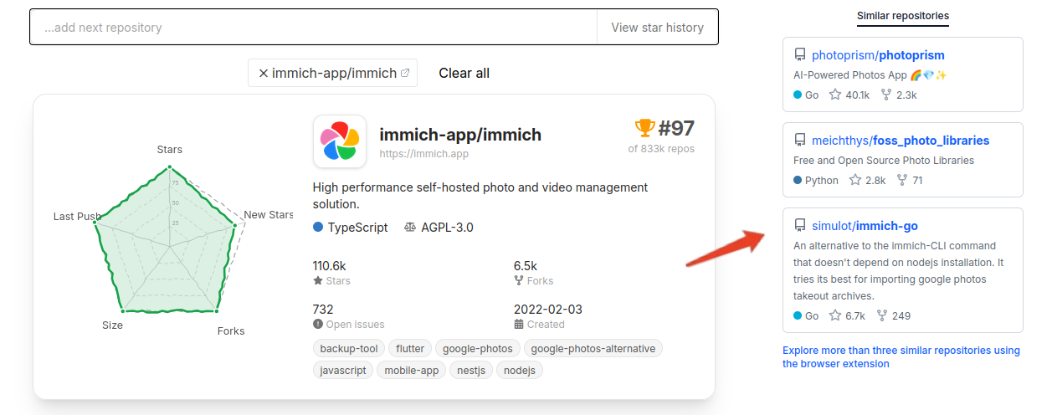1052x415 pixels.
Task: Click the fork icon showing 249
Action: click(x=882, y=315)
